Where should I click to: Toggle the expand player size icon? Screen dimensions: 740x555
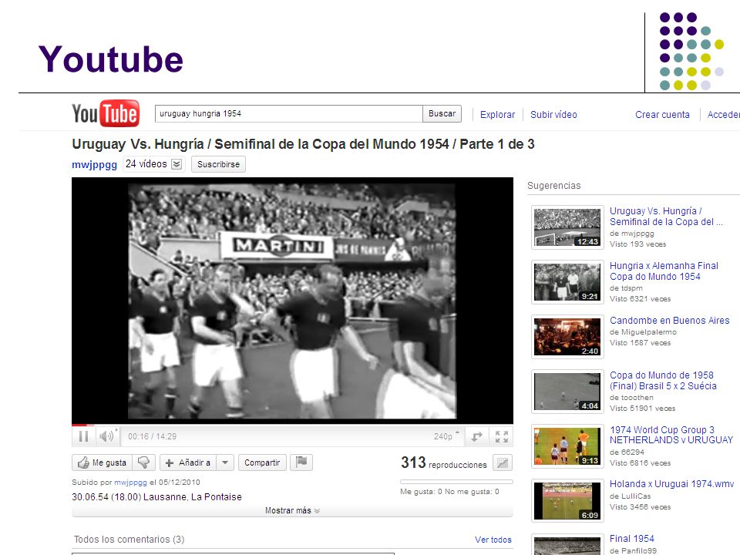(x=476, y=436)
